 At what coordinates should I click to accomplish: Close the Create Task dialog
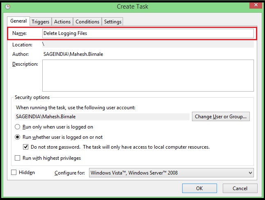coord(256,5)
